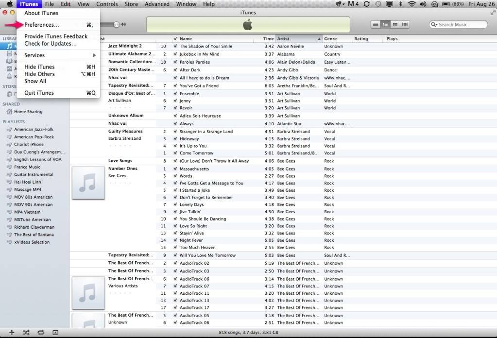Viewport: 497px width, 338px height.
Task: Click the American Jazz-Folk playlist icon
Action: click(9, 129)
